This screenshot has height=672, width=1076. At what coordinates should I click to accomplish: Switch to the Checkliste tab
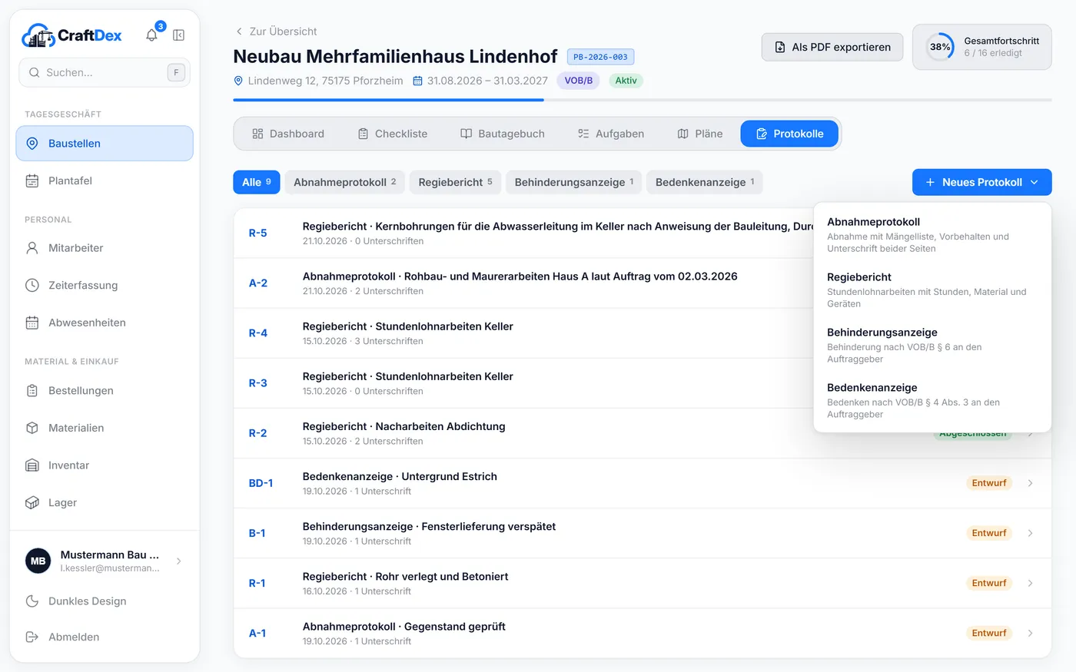tap(392, 134)
